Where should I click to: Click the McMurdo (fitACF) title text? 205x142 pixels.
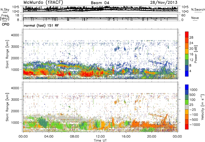pyautogui.click(x=43, y=2)
